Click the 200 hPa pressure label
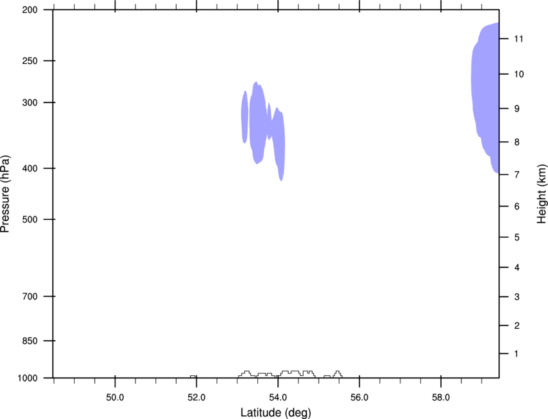 click(x=30, y=10)
